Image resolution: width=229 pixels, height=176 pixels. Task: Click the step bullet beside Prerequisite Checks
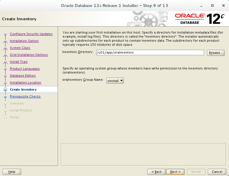[6, 96]
